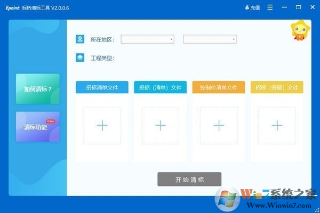The width and height of the screenshot is (320, 213).
Task: Add a file under 招标（答疑）文件 with plus
Action: click(x=277, y=125)
